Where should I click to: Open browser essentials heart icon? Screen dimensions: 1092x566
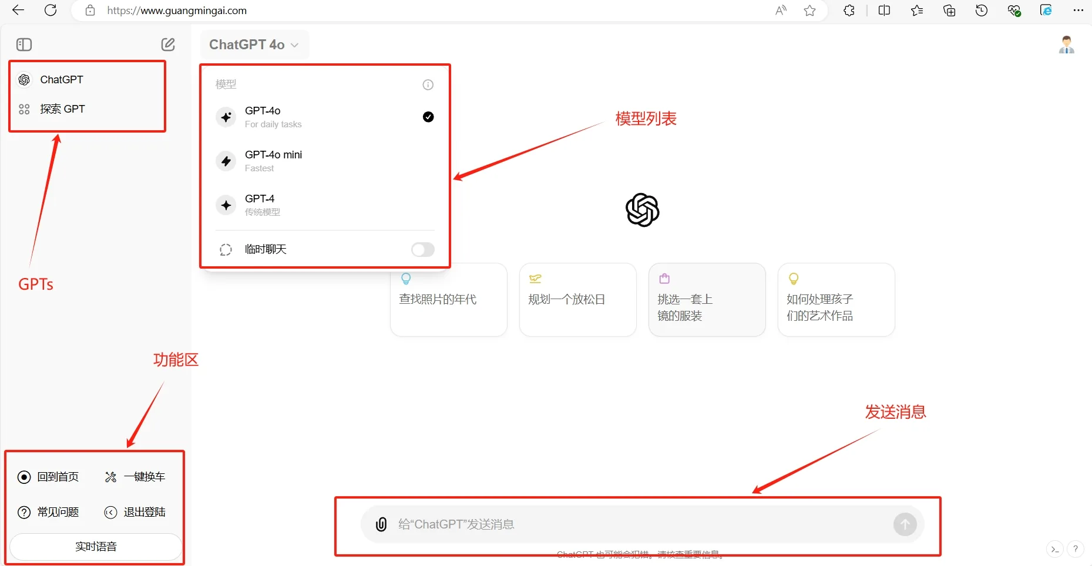1014,11
